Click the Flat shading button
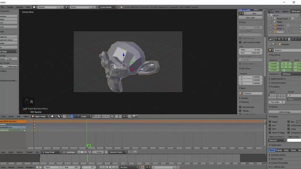The height and width of the screenshot is (169, 301). (x=13, y=59)
